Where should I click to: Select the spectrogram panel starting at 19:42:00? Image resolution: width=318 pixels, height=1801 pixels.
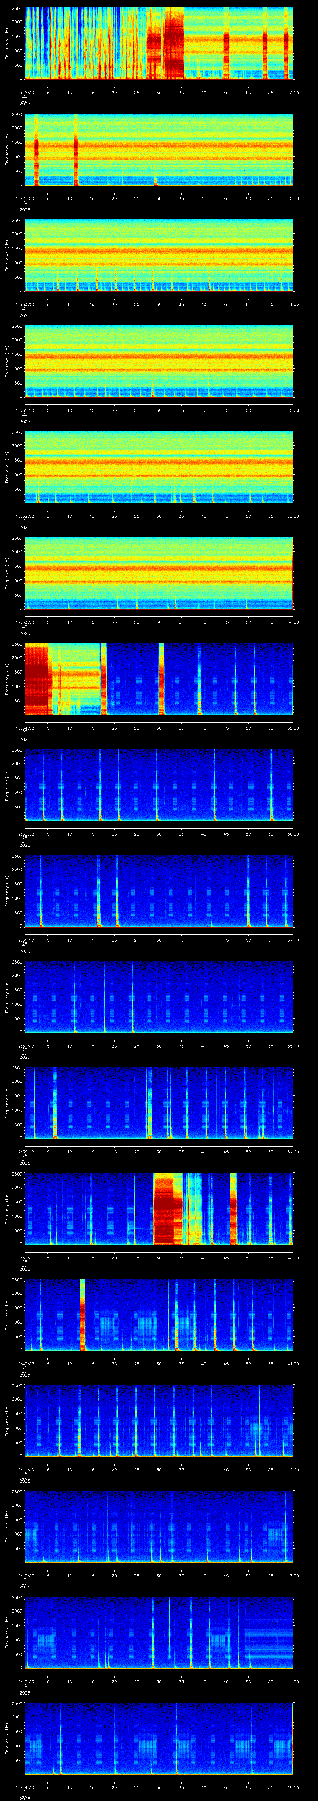[159, 1526]
